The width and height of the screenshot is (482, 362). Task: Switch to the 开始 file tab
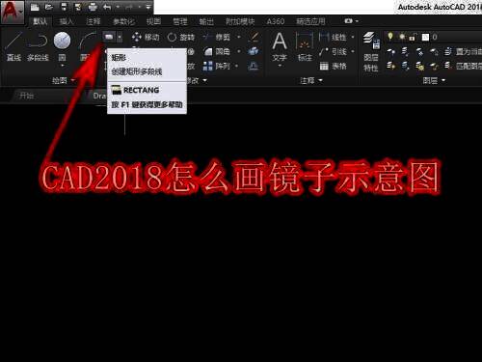point(27,96)
